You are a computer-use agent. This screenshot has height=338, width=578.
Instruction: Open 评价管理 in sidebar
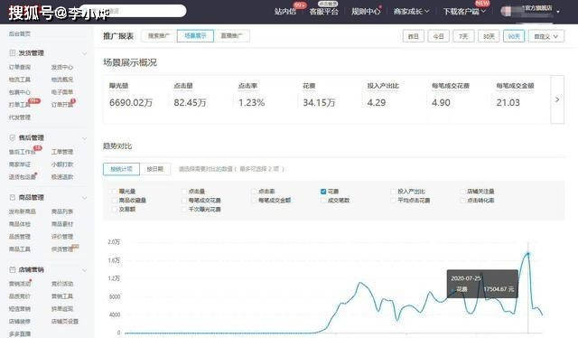click(62, 237)
